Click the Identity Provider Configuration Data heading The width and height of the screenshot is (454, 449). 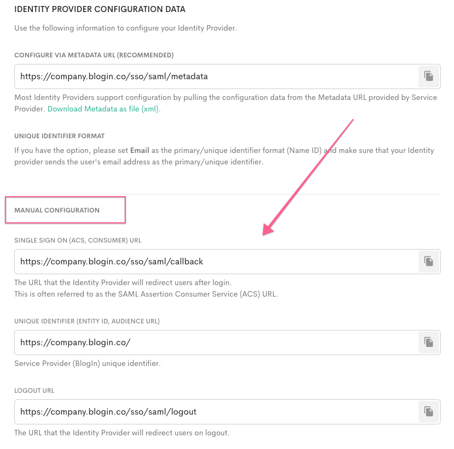100,9
